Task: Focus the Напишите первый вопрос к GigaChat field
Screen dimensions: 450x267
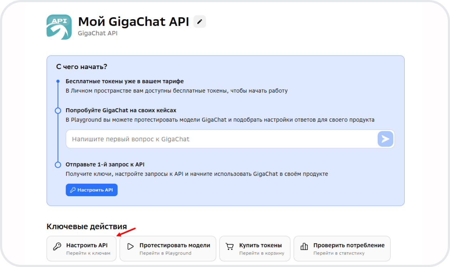Action: (x=221, y=139)
